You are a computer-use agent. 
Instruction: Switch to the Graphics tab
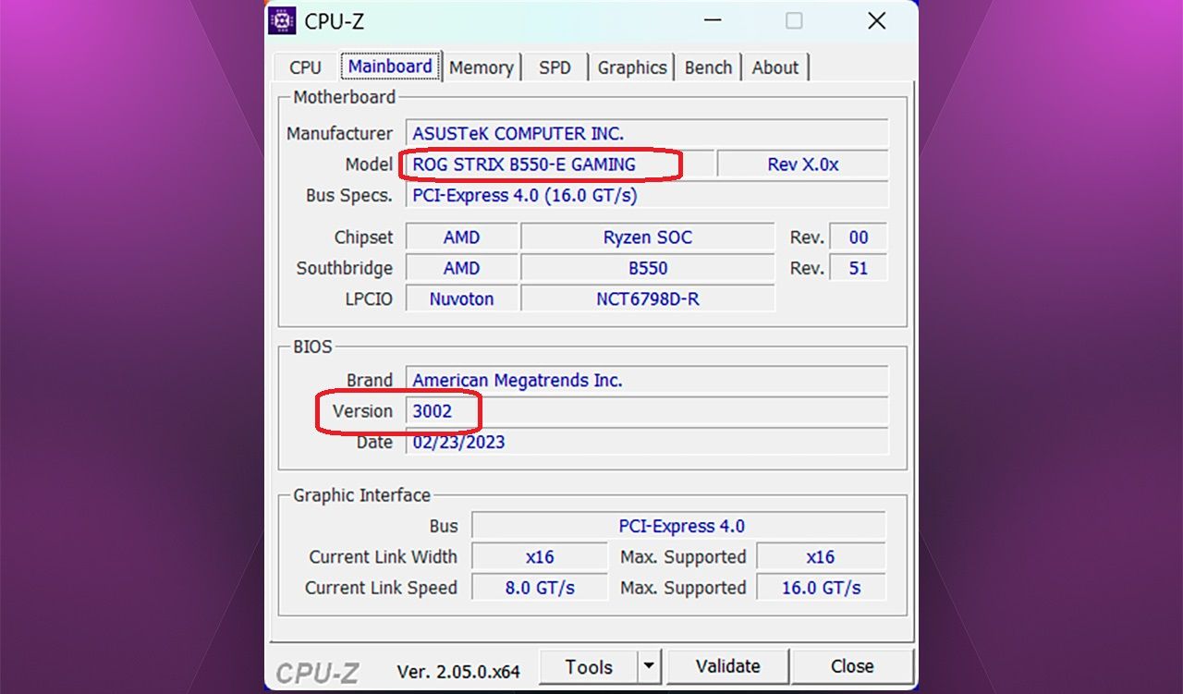(x=631, y=67)
